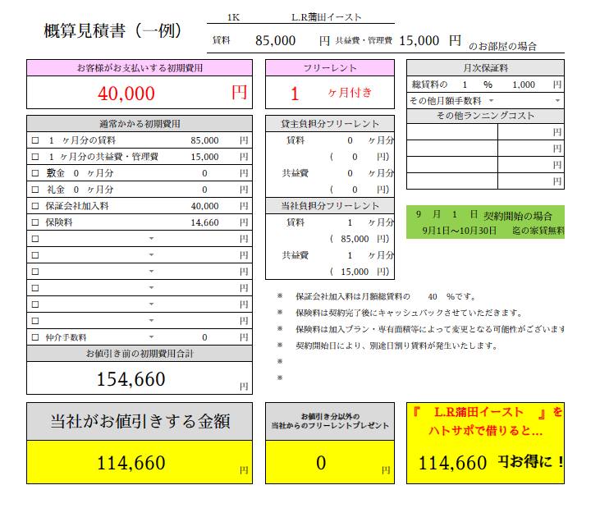This screenshot has width=600, height=508.
Task: Click the 114,660 discount amount in yellow box
Action: tap(131, 463)
